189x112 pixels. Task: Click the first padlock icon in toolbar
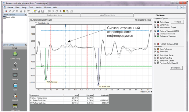(x=21, y=11)
